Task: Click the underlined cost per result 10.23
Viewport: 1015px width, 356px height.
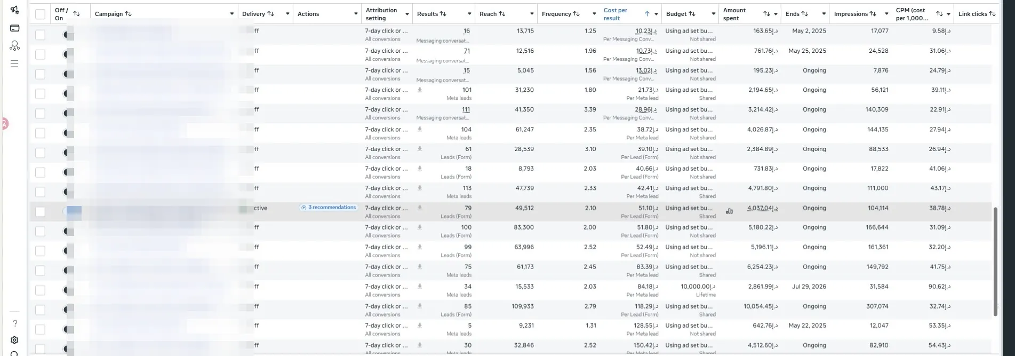Action: pos(646,31)
